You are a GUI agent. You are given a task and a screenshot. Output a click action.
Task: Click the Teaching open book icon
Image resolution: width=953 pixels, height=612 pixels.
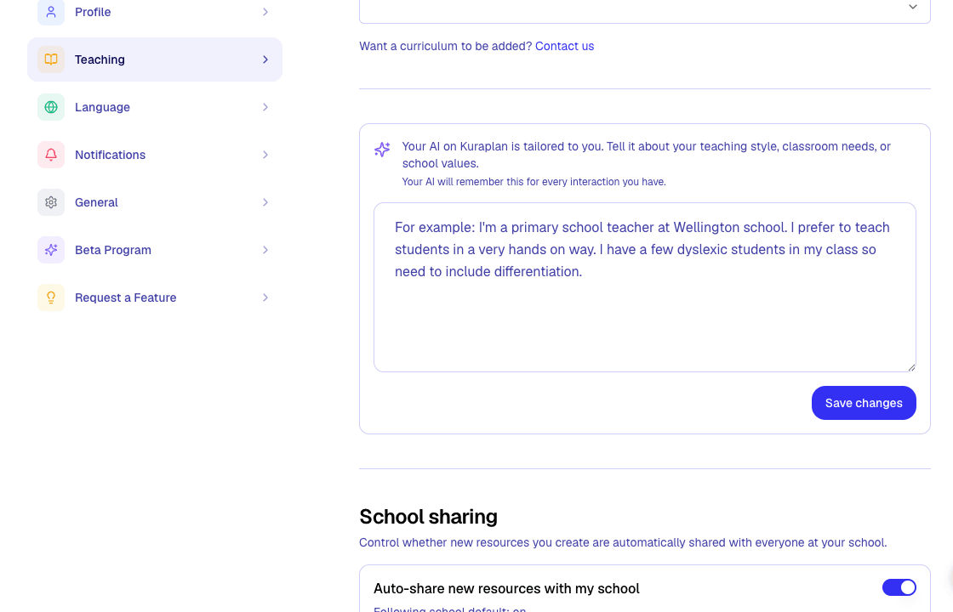[x=51, y=59]
